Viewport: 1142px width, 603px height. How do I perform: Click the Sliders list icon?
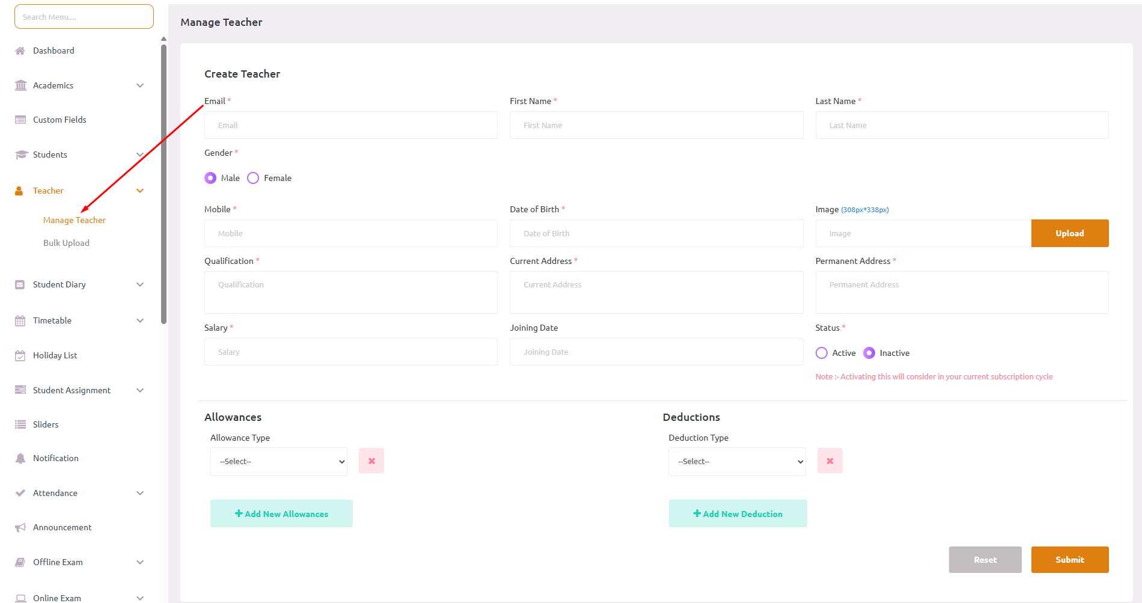20,424
